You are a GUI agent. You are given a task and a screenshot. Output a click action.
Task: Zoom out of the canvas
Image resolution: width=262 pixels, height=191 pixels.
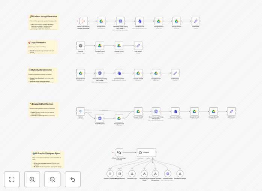pos(52,179)
